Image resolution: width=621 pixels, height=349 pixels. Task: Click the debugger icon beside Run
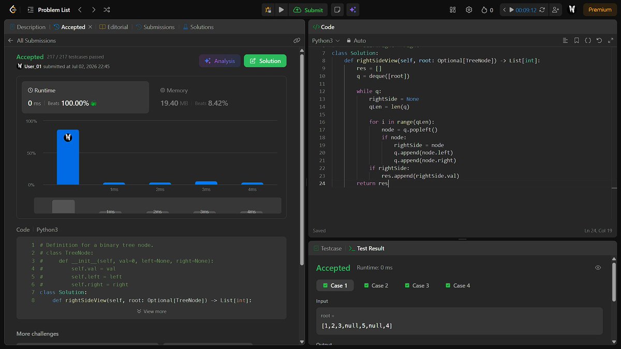click(x=268, y=10)
